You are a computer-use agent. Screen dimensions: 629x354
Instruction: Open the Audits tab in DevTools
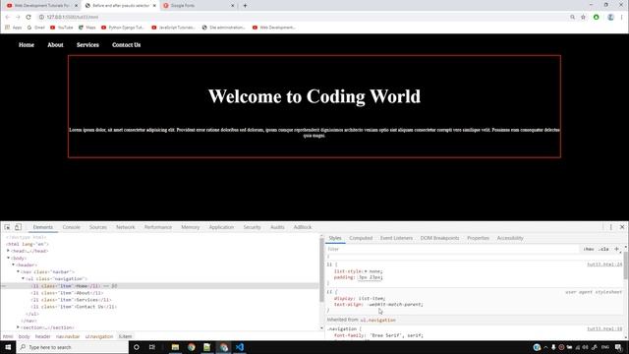point(277,227)
